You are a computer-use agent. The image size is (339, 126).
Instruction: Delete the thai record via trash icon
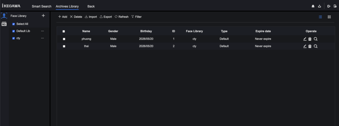click(x=310, y=46)
